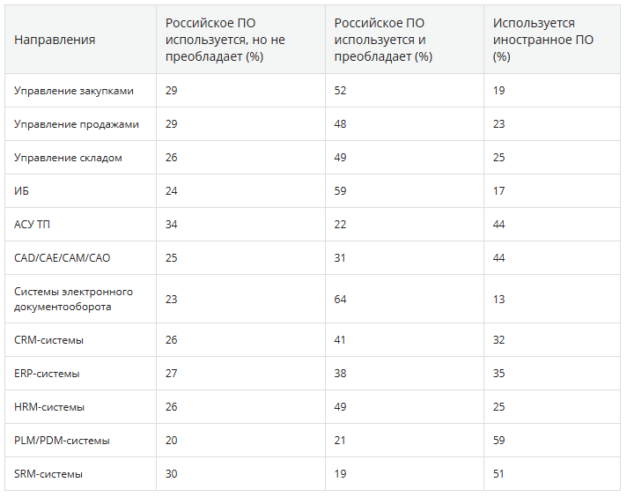Select the 'ERP-системы' cell
Viewport: 627px width, 497px height.
coord(48,374)
